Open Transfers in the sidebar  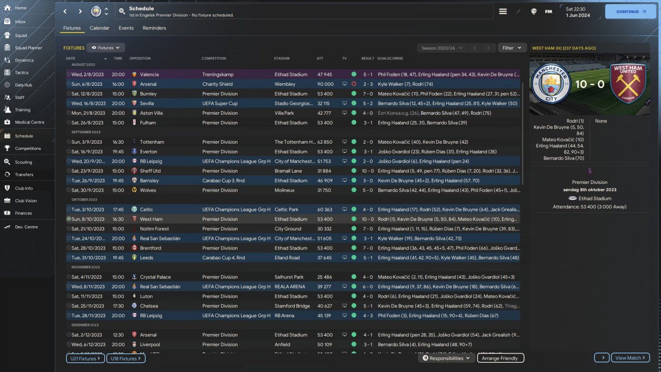coord(24,175)
